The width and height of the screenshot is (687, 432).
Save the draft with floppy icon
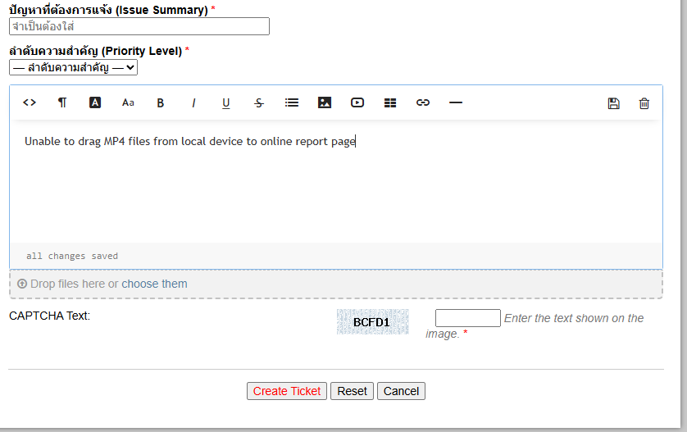tap(613, 103)
